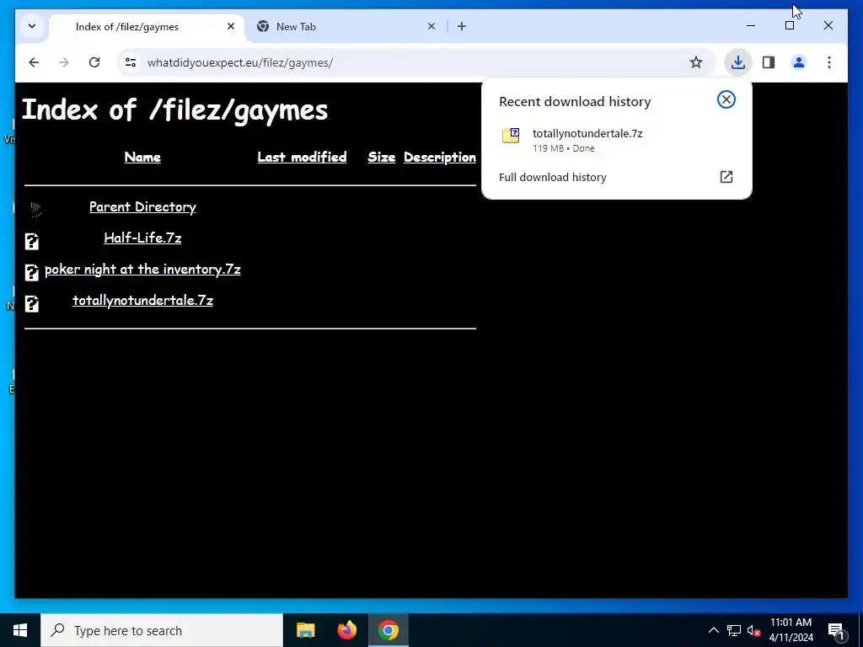Open the Chrome profile avatar menu
Screen dimensions: 863x647
tap(799, 62)
